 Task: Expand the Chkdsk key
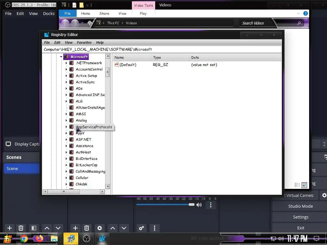[x=66, y=184]
